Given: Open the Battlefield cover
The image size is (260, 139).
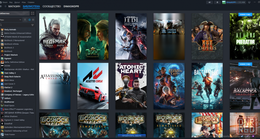Looking at the screenshot, I should point(207,86).
